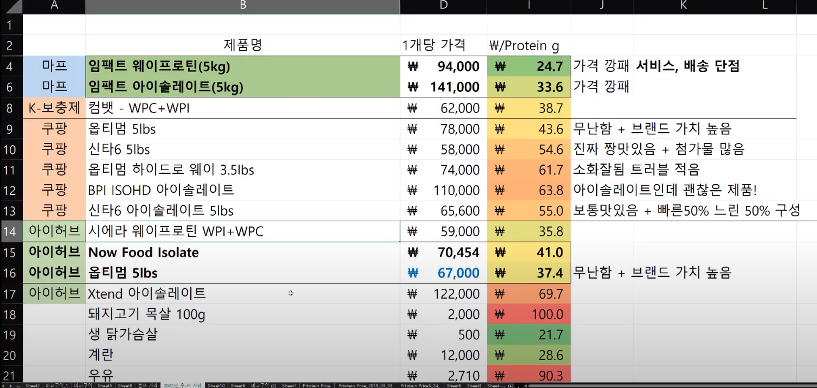The height and width of the screenshot is (388, 817).
Task: Click the 70,454 price cell
Action: tap(443, 252)
